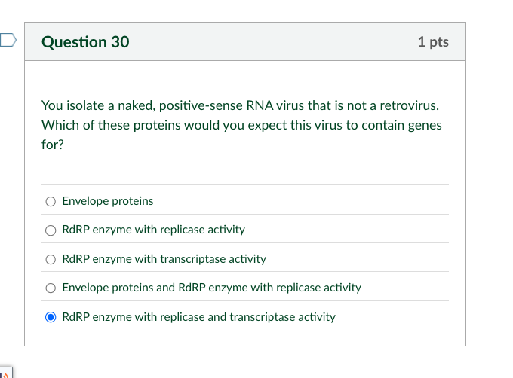This screenshot has height=378, width=513.
Task: Click the underlined word 'not' in the question
Action: (356, 105)
